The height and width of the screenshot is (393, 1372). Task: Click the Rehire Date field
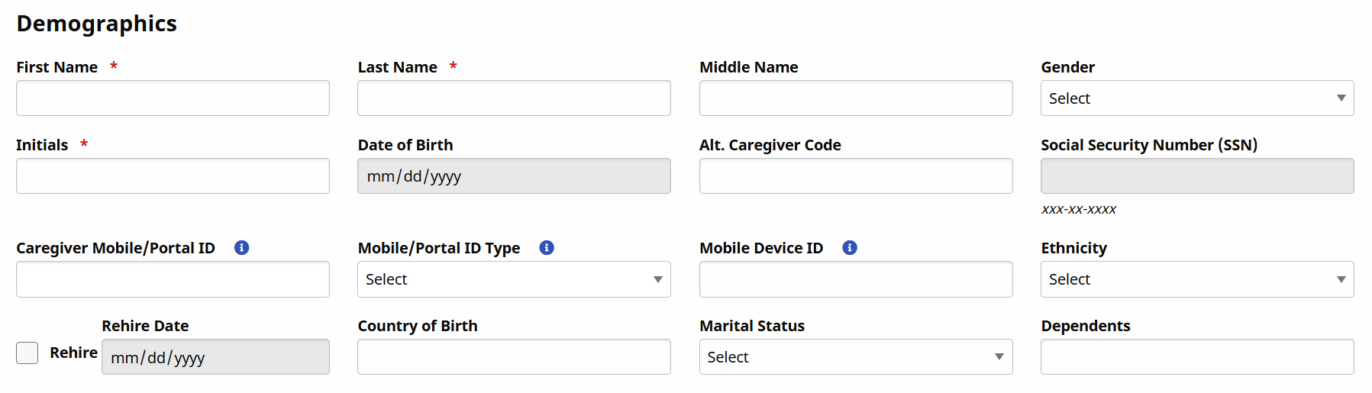point(215,357)
